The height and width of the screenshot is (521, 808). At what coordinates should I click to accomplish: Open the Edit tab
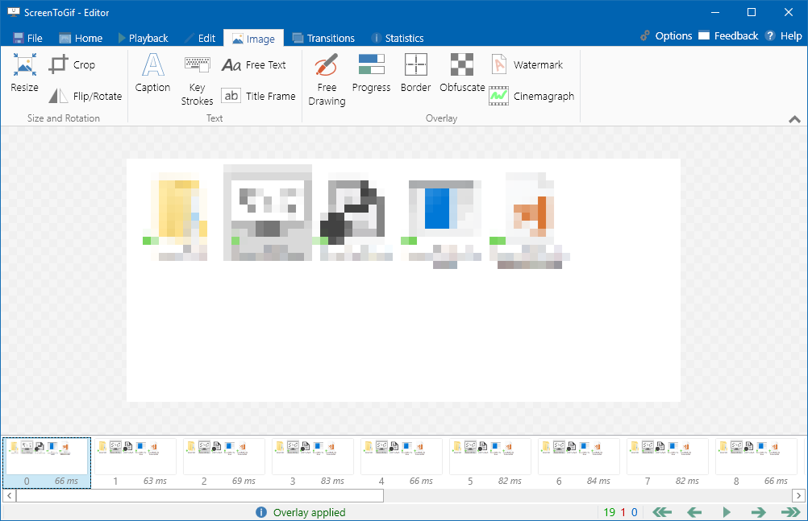(200, 38)
